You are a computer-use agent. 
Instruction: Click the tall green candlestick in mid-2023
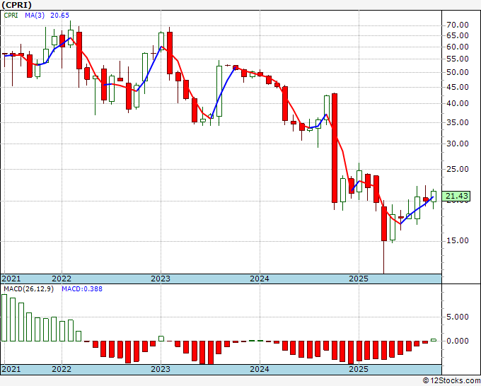219,91
